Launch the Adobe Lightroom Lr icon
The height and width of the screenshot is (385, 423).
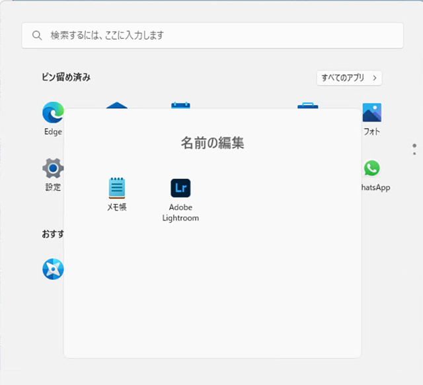(x=180, y=188)
